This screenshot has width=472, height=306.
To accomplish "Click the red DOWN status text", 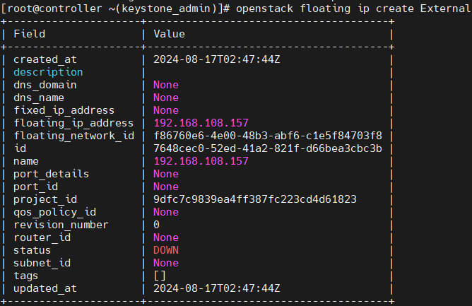I will 166,250.
